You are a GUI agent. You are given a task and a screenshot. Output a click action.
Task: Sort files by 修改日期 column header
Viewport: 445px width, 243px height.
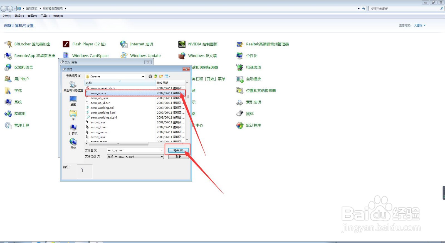point(170,83)
